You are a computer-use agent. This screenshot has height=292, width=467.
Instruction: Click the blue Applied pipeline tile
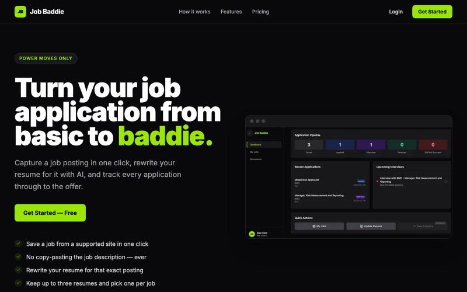tap(340, 145)
